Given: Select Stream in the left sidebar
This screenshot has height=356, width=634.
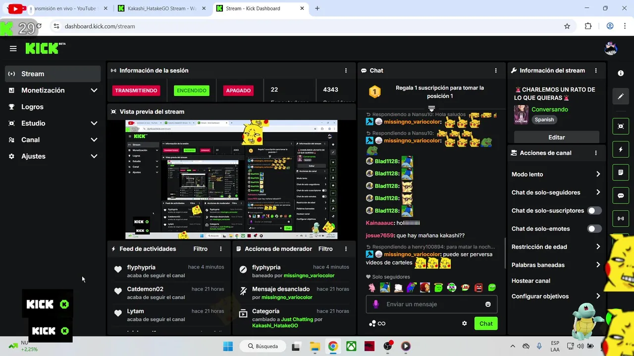Looking at the screenshot, I should 53,74.
